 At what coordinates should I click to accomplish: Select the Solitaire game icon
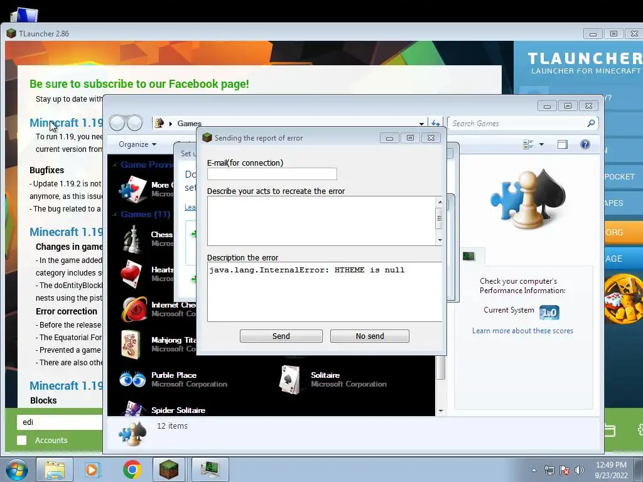[290, 380]
